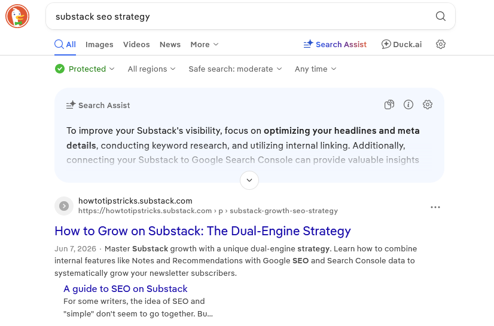Open the DuckDuckGo logo home link
Image resolution: width=494 pixels, height=326 pixels.
coord(17,16)
